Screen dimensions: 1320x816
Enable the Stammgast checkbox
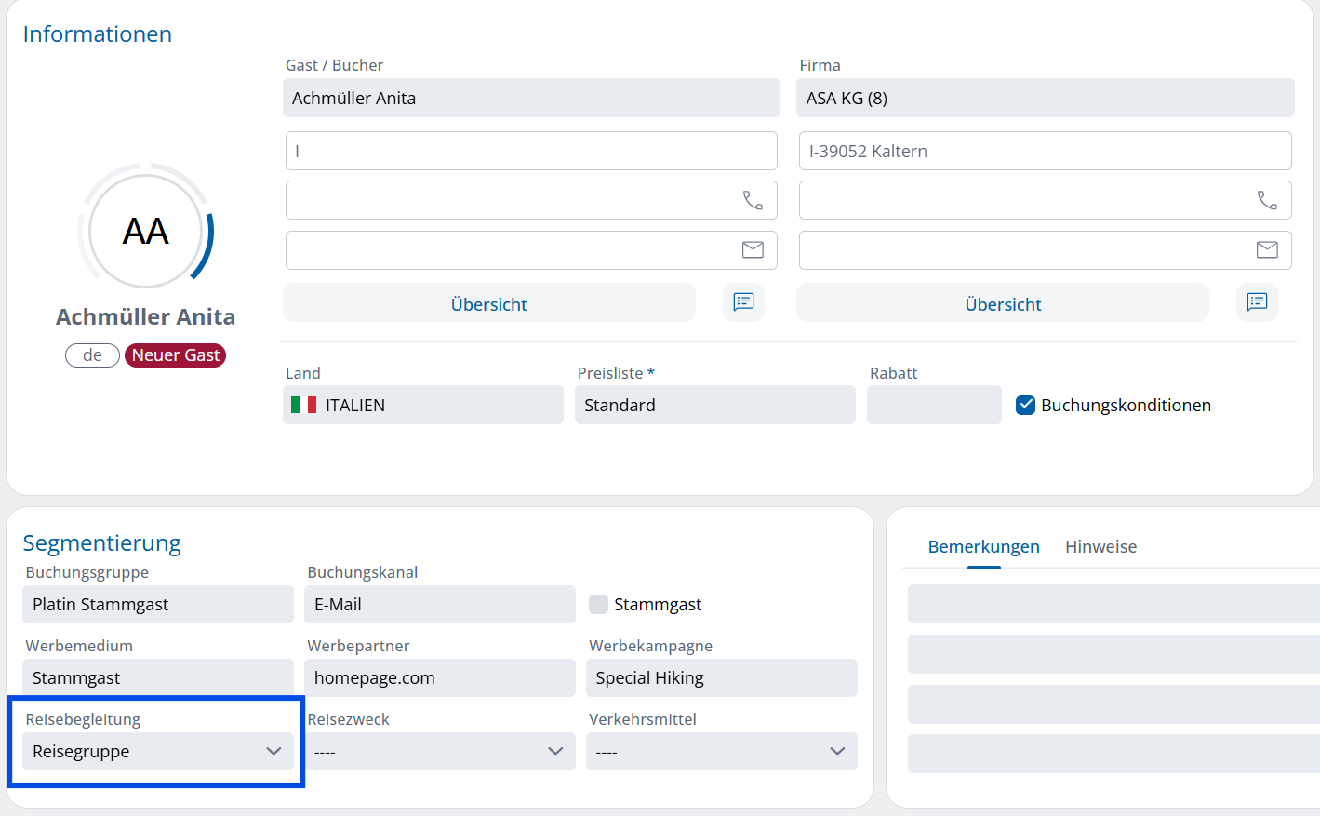click(x=599, y=605)
